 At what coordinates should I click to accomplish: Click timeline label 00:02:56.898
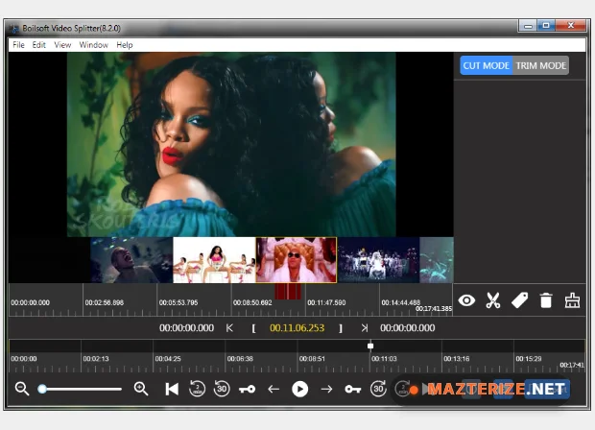[x=105, y=302]
